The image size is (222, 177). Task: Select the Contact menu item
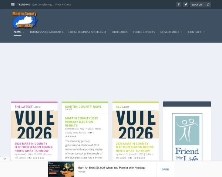pyautogui.click(x=195, y=32)
